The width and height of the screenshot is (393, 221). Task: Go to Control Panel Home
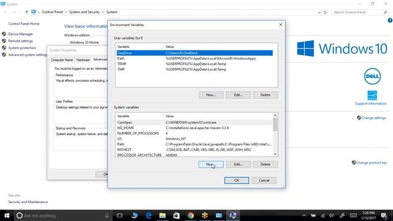[24, 24]
